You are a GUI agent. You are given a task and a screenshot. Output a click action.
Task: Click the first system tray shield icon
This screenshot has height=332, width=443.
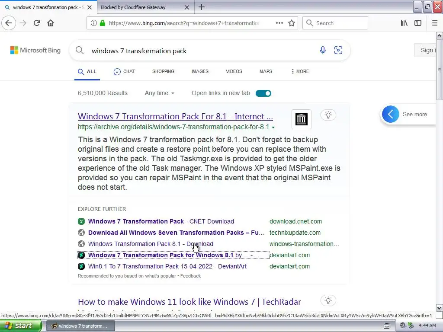[x=403, y=326]
